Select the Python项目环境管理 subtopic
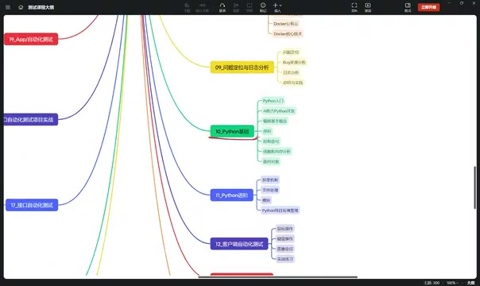This screenshot has width=480, height=286. [x=280, y=211]
